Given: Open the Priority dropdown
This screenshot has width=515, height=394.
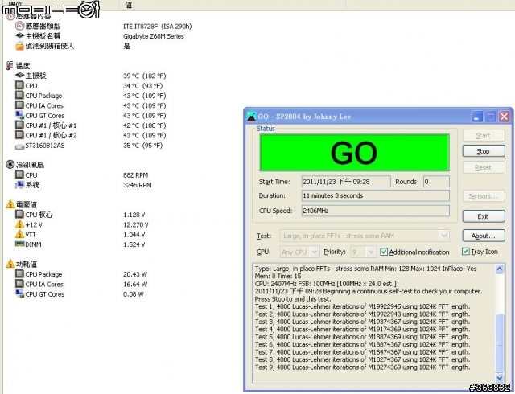Looking at the screenshot, I should pyautogui.click(x=363, y=252).
